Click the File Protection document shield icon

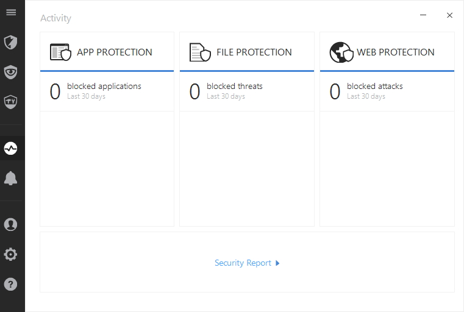(200, 52)
